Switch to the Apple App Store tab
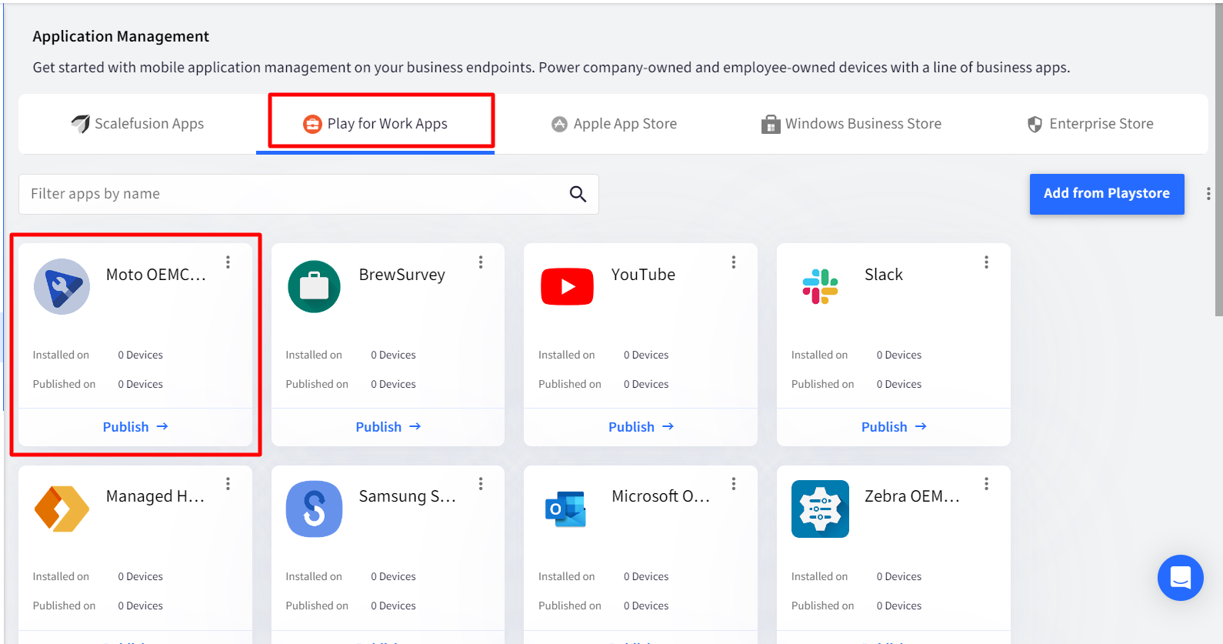This screenshot has height=644, width=1223. (x=614, y=124)
